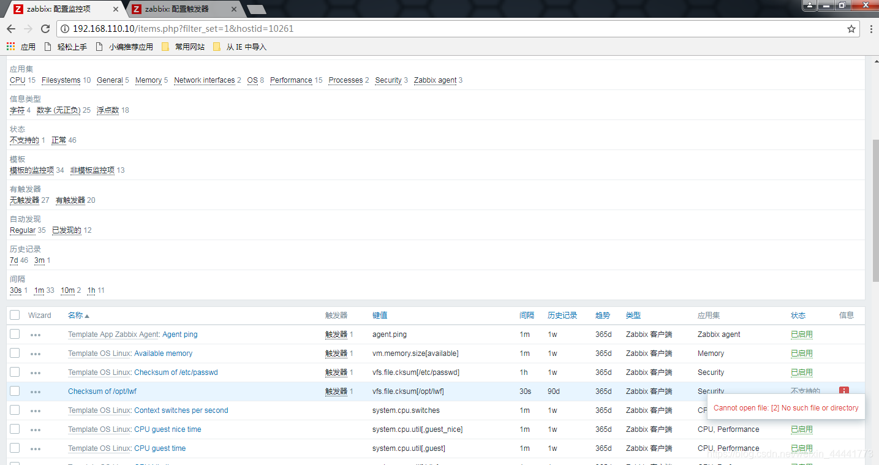Open a new browser tab
The height and width of the screenshot is (465, 879).
tap(256, 9)
